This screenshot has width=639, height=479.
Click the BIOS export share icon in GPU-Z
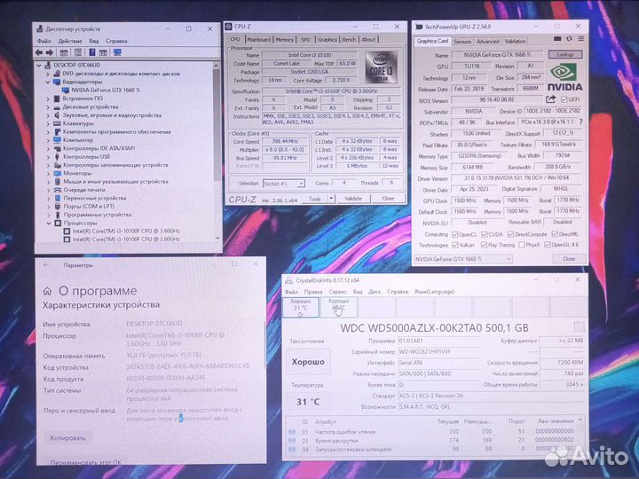click(x=551, y=99)
